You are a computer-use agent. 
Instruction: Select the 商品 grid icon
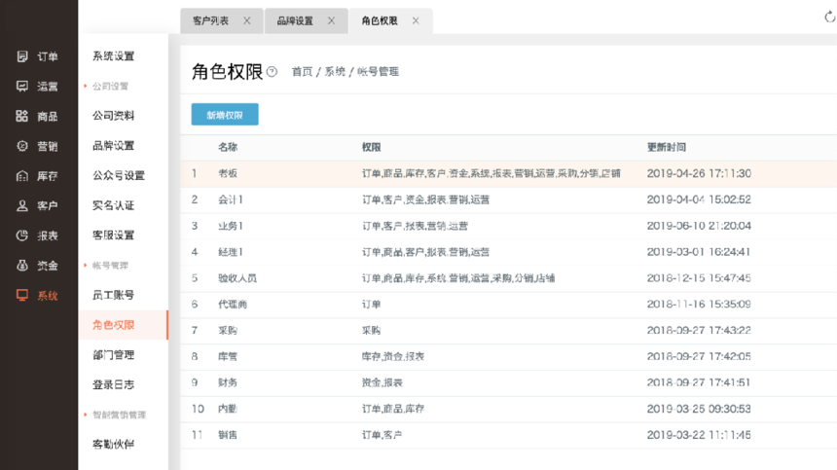21,116
